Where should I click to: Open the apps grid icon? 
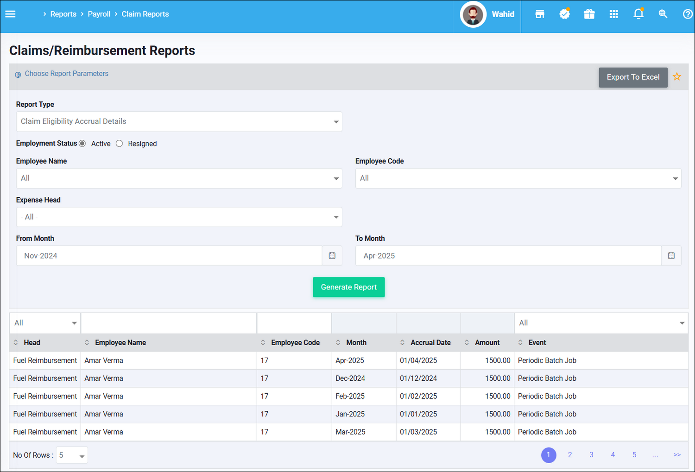coord(614,14)
